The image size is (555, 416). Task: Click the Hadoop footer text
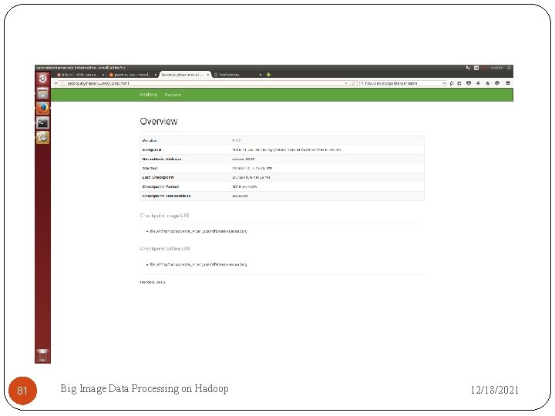[x=153, y=282]
